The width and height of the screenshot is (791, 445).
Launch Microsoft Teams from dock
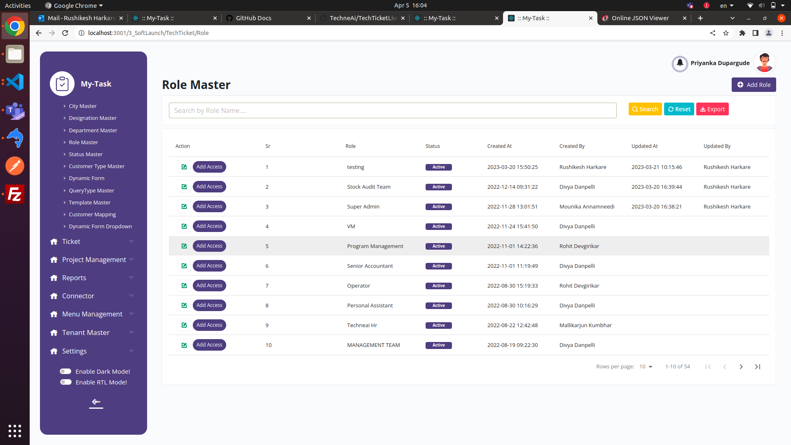pos(15,110)
